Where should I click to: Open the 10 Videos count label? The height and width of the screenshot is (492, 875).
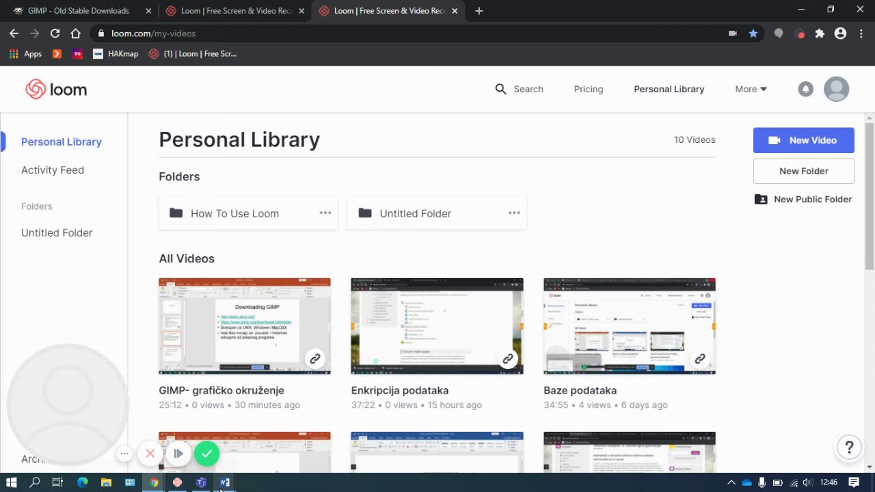tap(695, 139)
